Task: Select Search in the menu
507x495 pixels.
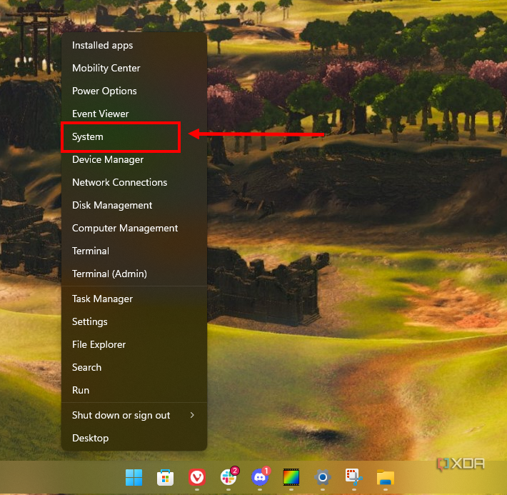Action: 134,368
